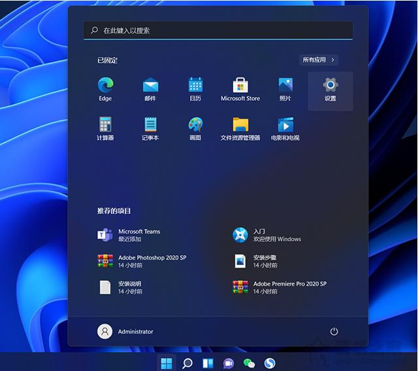Click the search box 在此键入以搜索

[218, 30]
